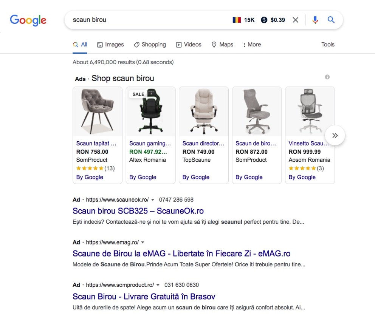Click the 15K search volume value
The height and width of the screenshot is (320, 375).
coord(249,20)
